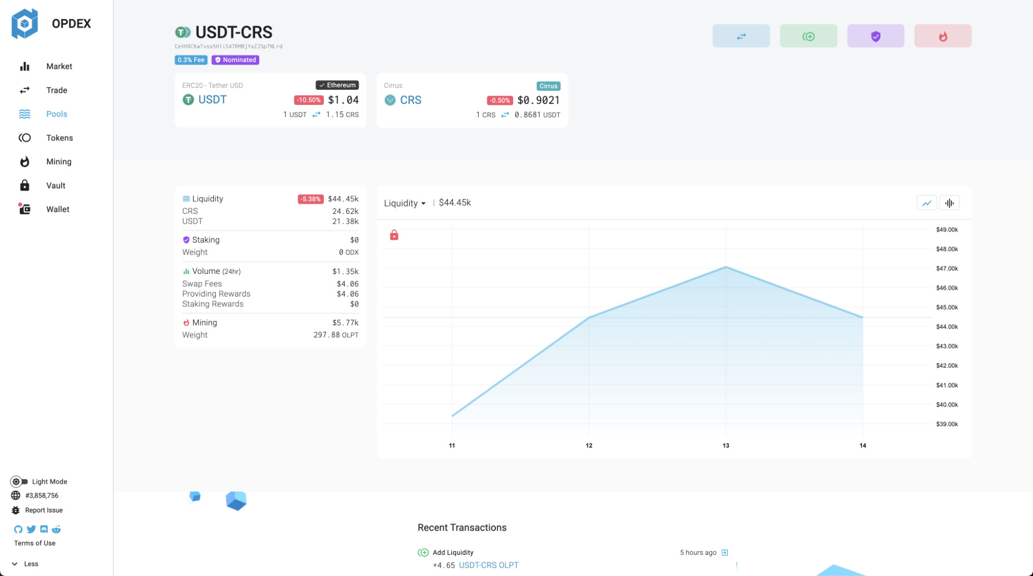Click the Nominated badge
Image resolution: width=1033 pixels, height=576 pixels.
tap(235, 60)
